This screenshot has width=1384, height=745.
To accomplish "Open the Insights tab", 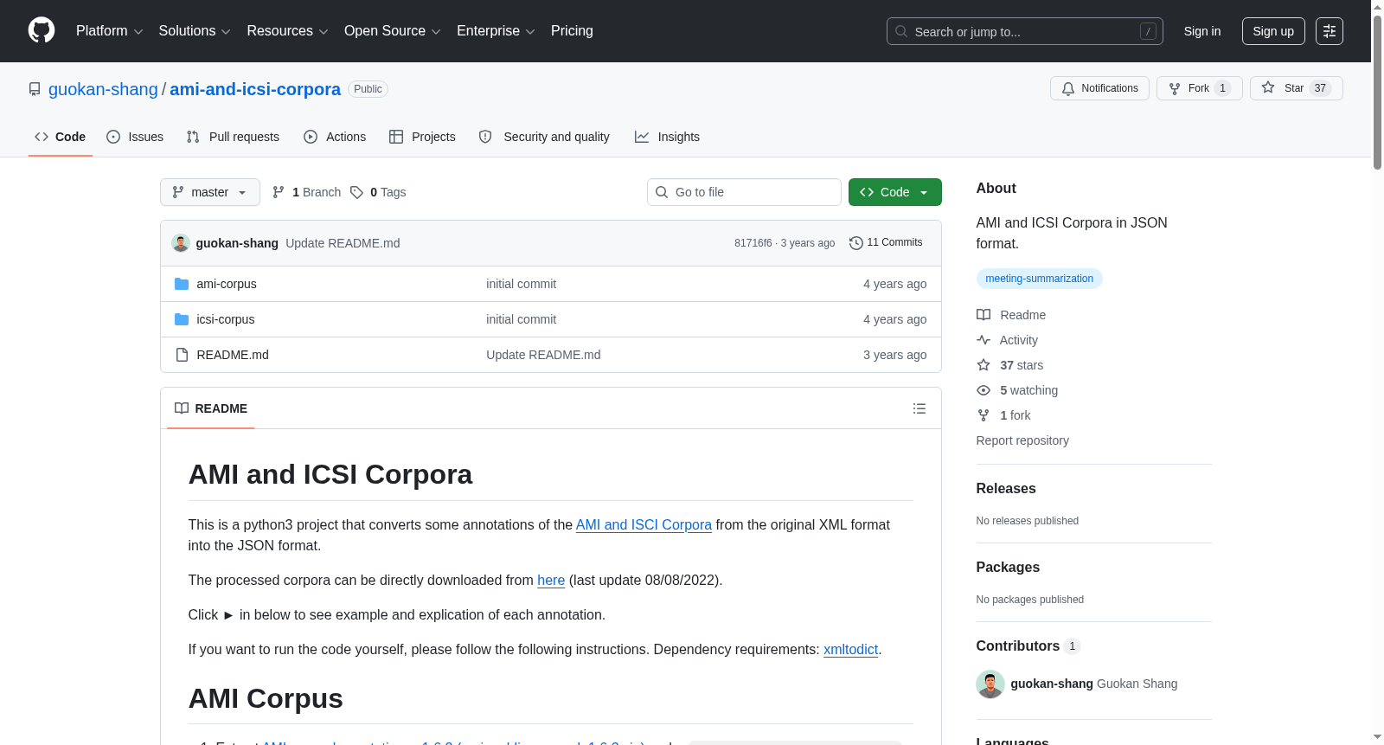I will tap(667, 137).
